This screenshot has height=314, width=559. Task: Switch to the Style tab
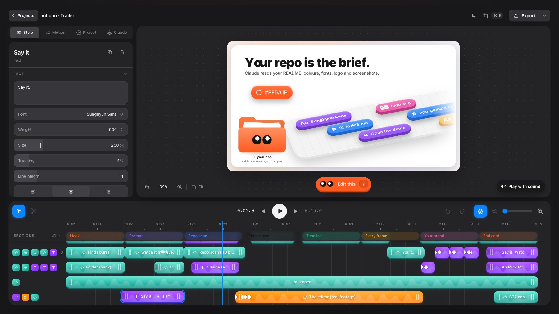click(25, 33)
